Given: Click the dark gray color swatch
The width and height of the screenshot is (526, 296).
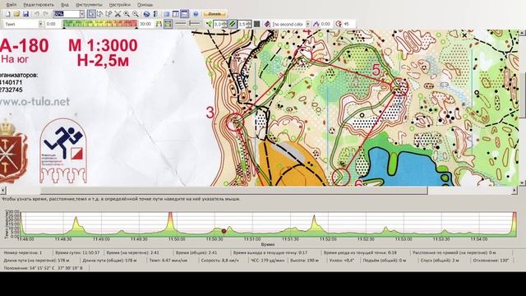Looking at the screenshot, I should 257,24.
